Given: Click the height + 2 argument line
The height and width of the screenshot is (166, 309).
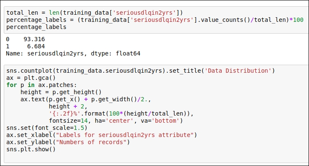Looking at the screenshot, I should coord(68,106).
